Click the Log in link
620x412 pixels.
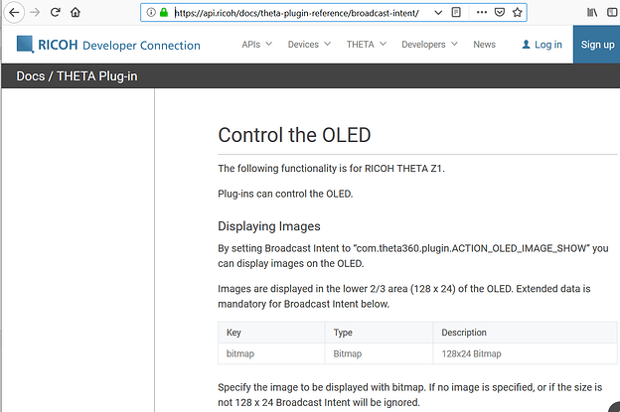point(542,45)
